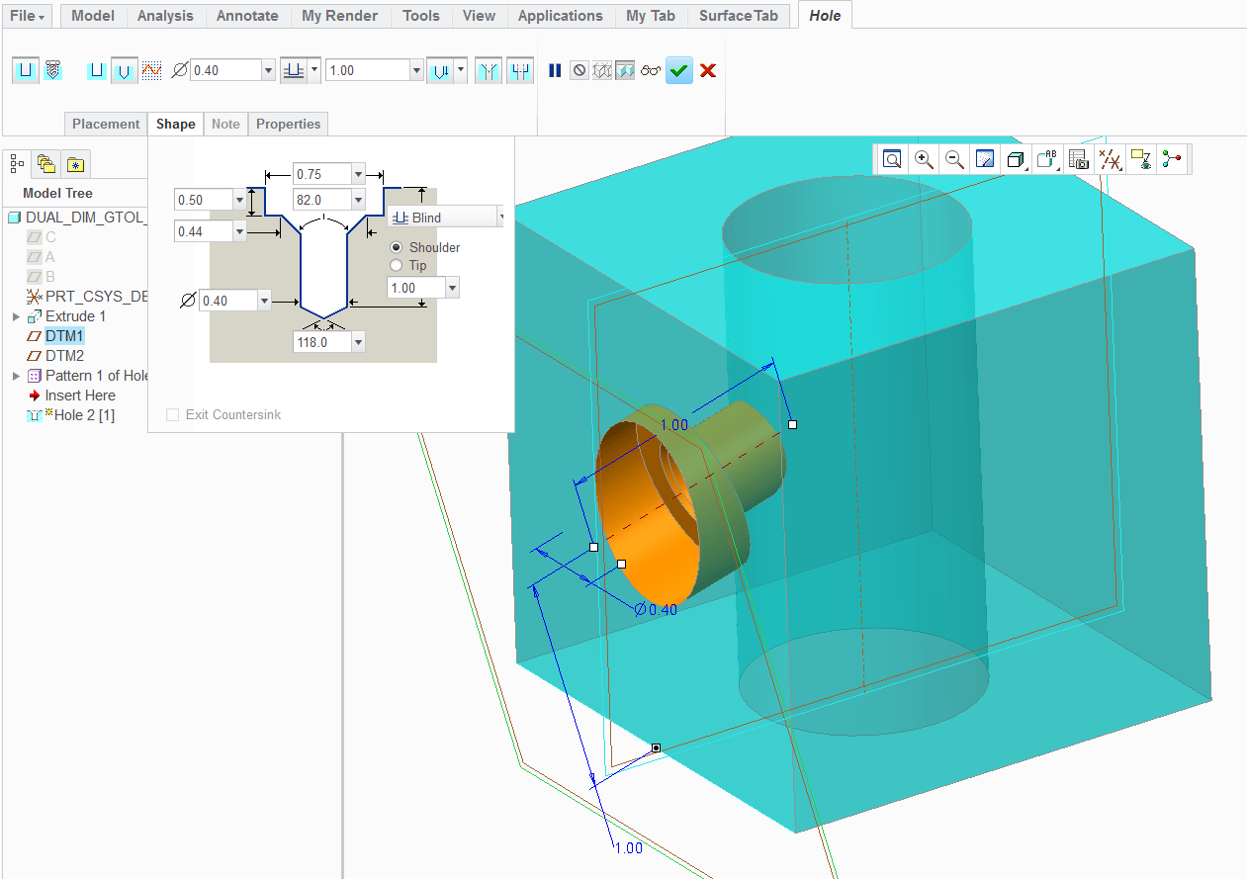The image size is (1247, 879).
Task: Open the datum display filters icon
Action: click(x=1110, y=158)
